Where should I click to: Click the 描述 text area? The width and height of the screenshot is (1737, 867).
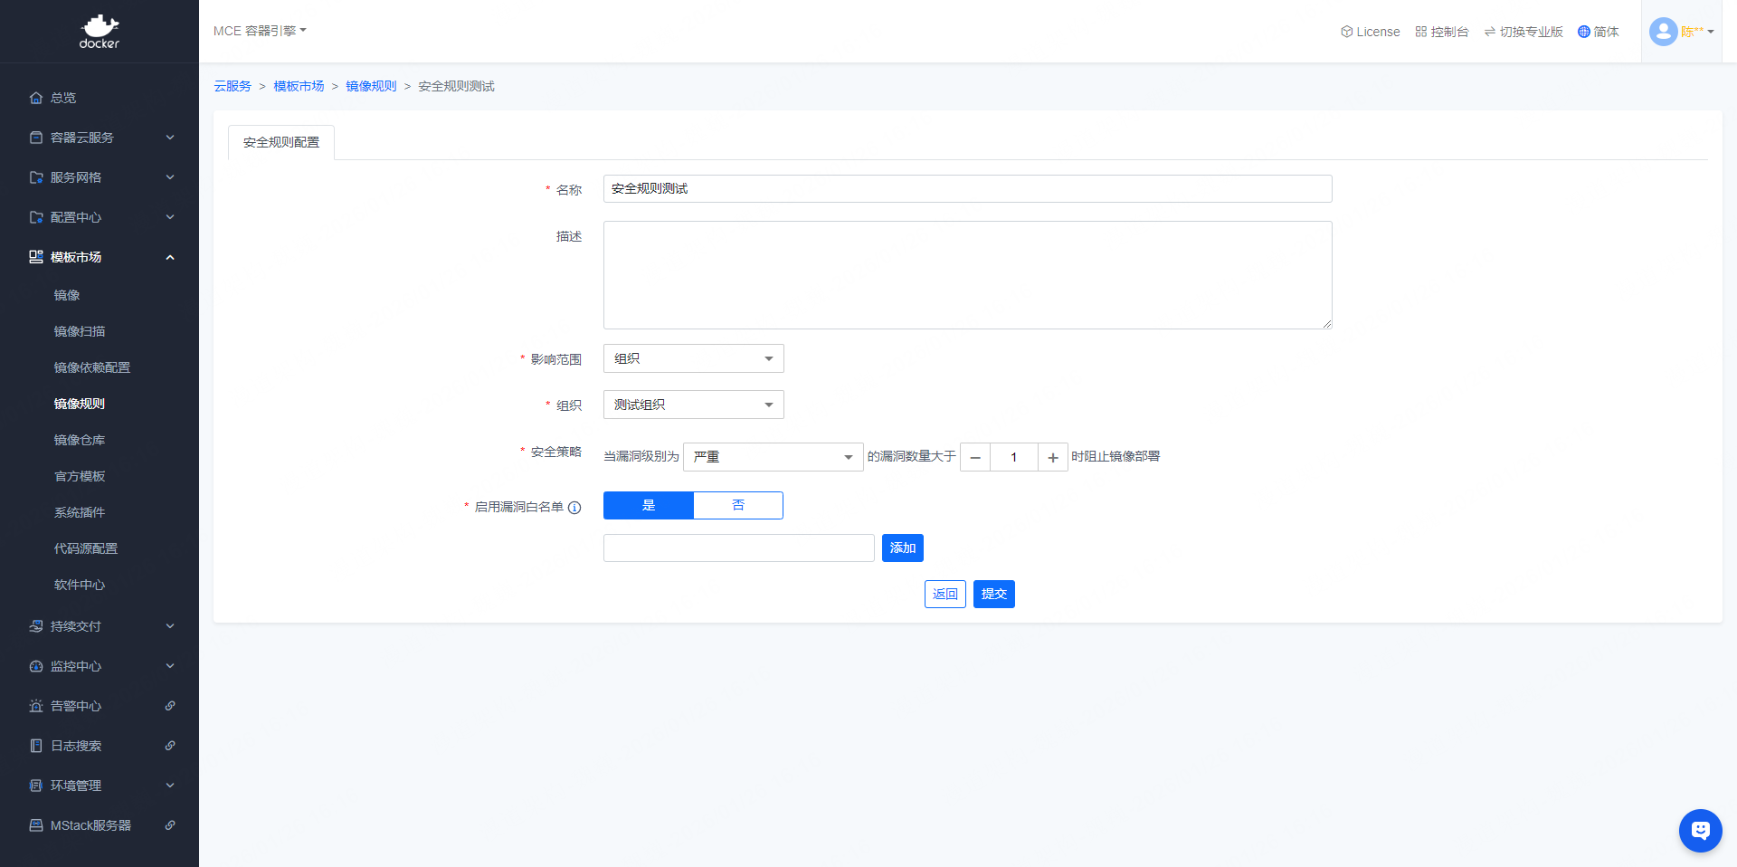pyautogui.click(x=967, y=275)
